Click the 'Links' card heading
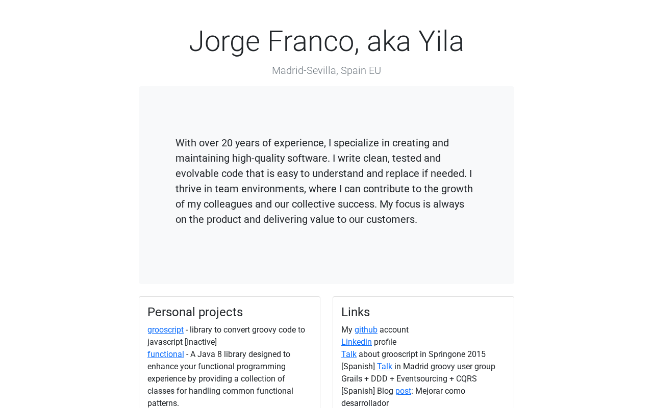653x408 pixels. pos(356,312)
